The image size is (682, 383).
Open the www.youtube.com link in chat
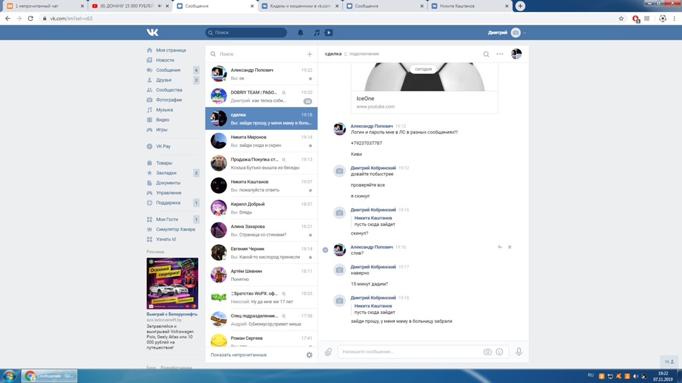pos(375,106)
